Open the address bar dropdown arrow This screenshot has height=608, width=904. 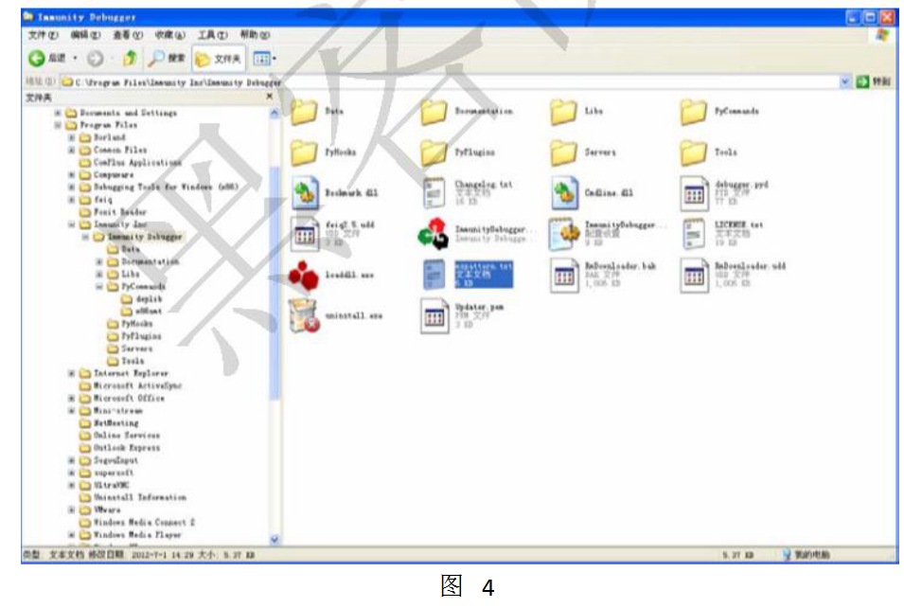click(x=844, y=81)
